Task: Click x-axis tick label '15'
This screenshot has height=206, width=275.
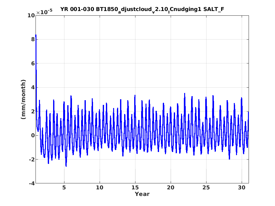Action: (x=135, y=187)
